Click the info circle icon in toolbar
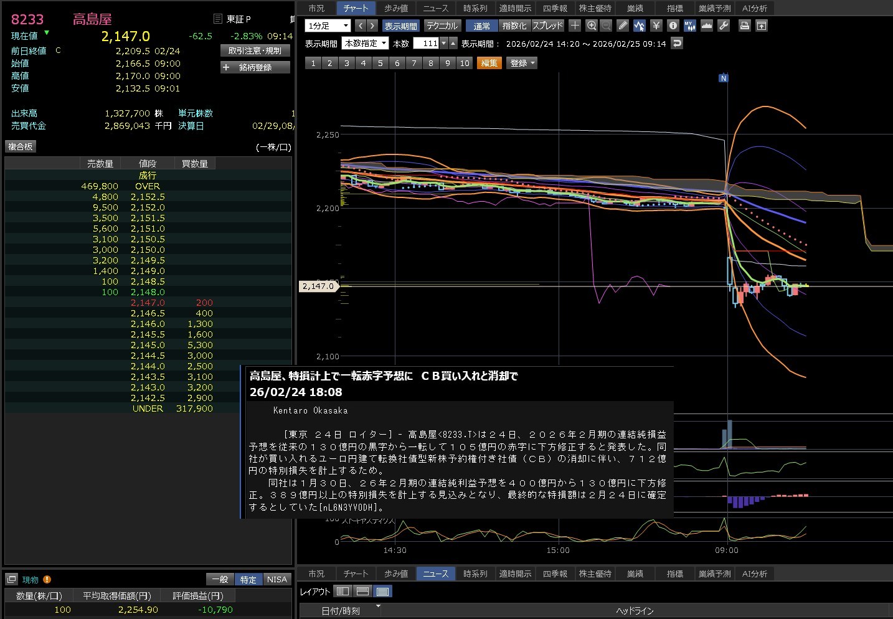This screenshot has height=619, width=893. (x=673, y=26)
